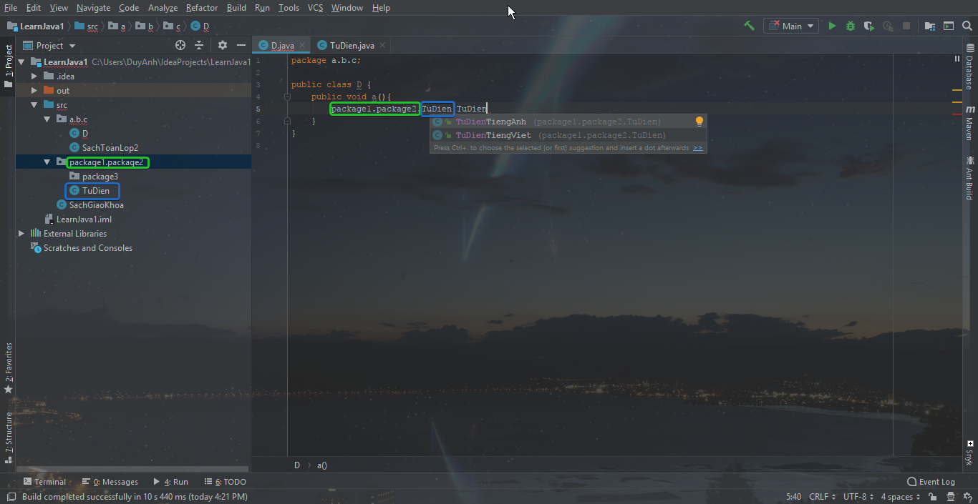This screenshot has height=504, width=978.
Task: Open the Refactor menu
Action: 201,8
